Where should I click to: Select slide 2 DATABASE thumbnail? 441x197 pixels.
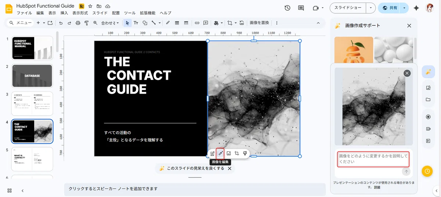[x=32, y=76]
